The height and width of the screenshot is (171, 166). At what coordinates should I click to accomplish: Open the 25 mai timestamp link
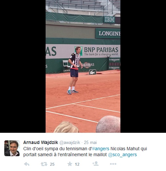[x=90, y=142]
